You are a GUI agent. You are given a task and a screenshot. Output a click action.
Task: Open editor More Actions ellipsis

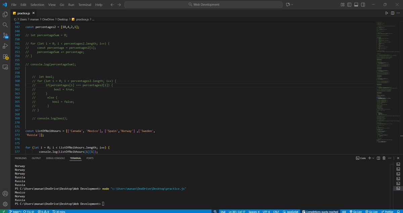click(399, 13)
